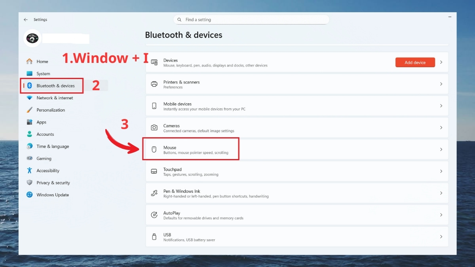Click the Find a setting field
This screenshot has width=475, height=267.
pyautogui.click(x=251, y=20)
